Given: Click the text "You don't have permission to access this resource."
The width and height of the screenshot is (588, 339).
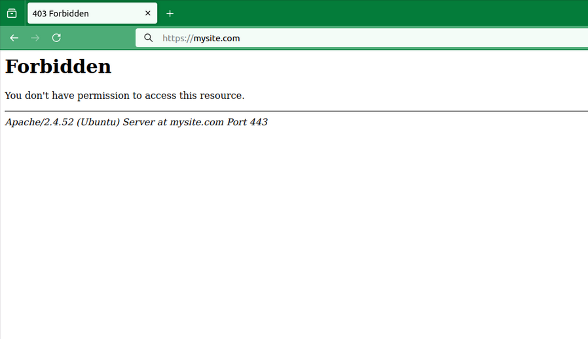Looking at the screenshot, I should (124, 96).
